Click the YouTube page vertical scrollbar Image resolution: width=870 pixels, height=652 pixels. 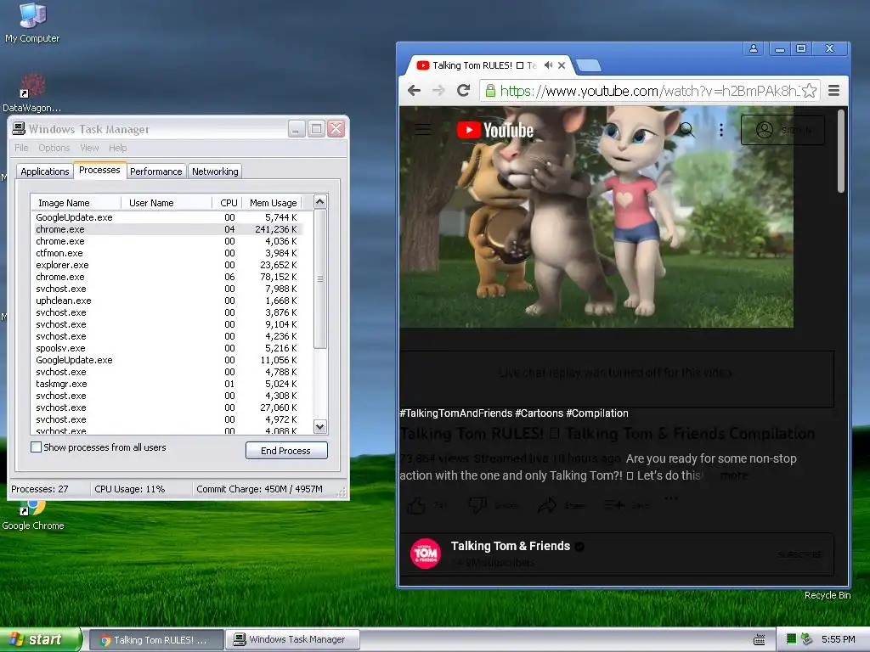[841, 151]
